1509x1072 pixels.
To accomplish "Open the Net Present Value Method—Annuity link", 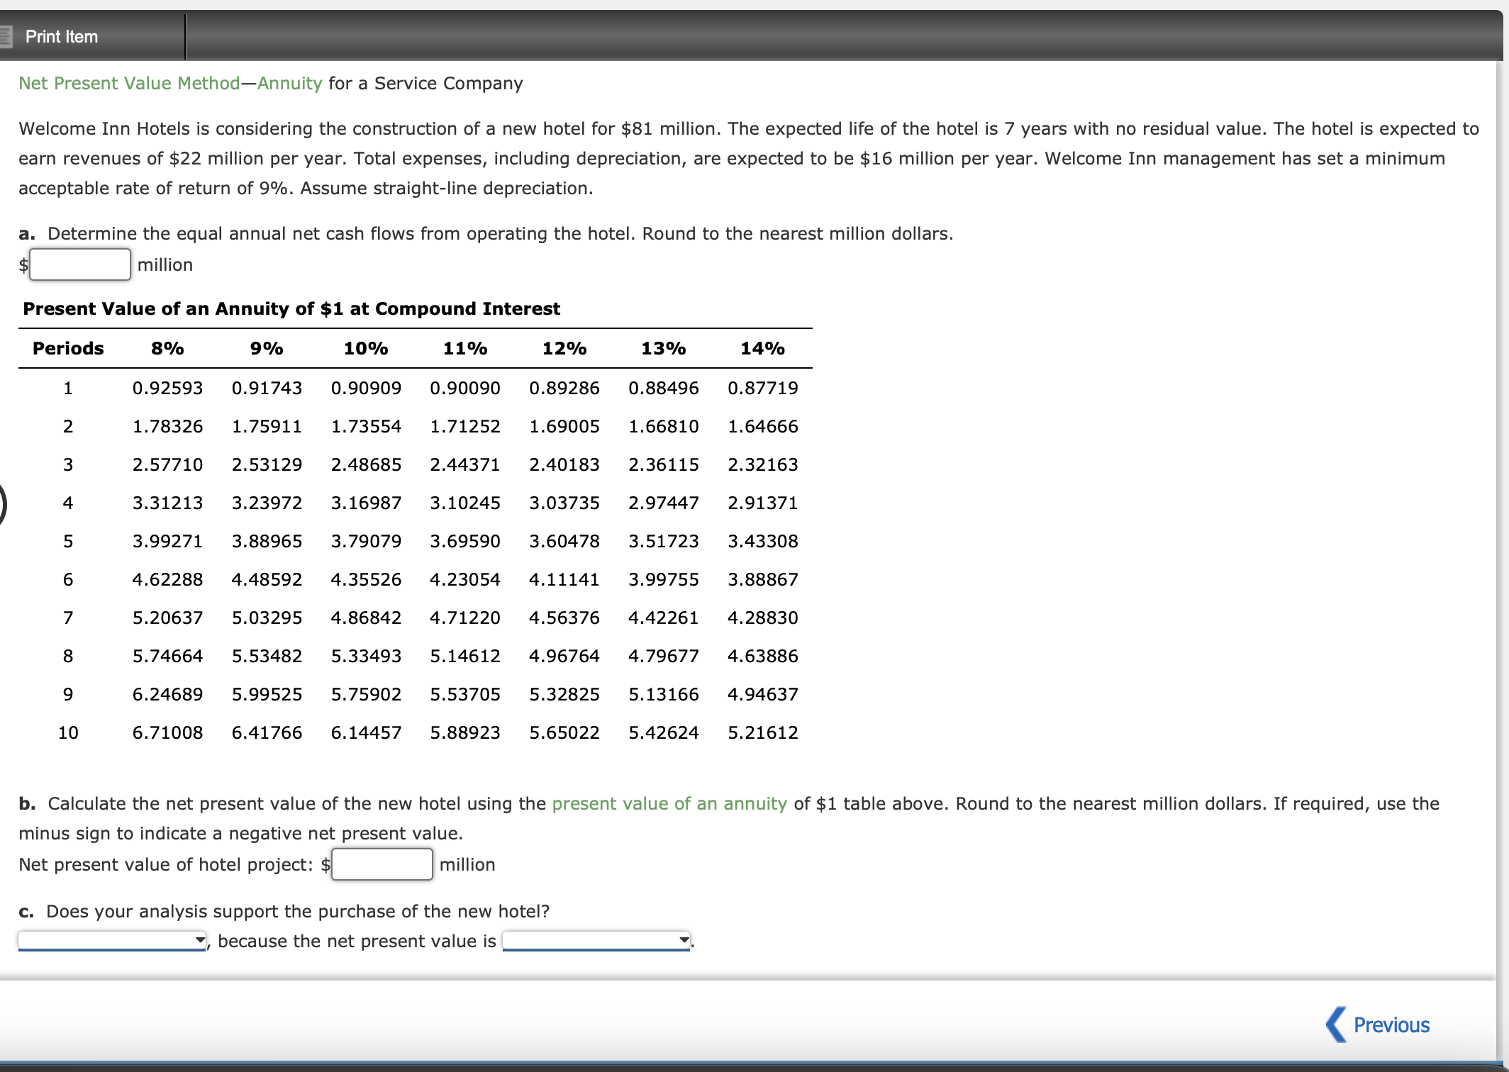I will tap(170, 83).
